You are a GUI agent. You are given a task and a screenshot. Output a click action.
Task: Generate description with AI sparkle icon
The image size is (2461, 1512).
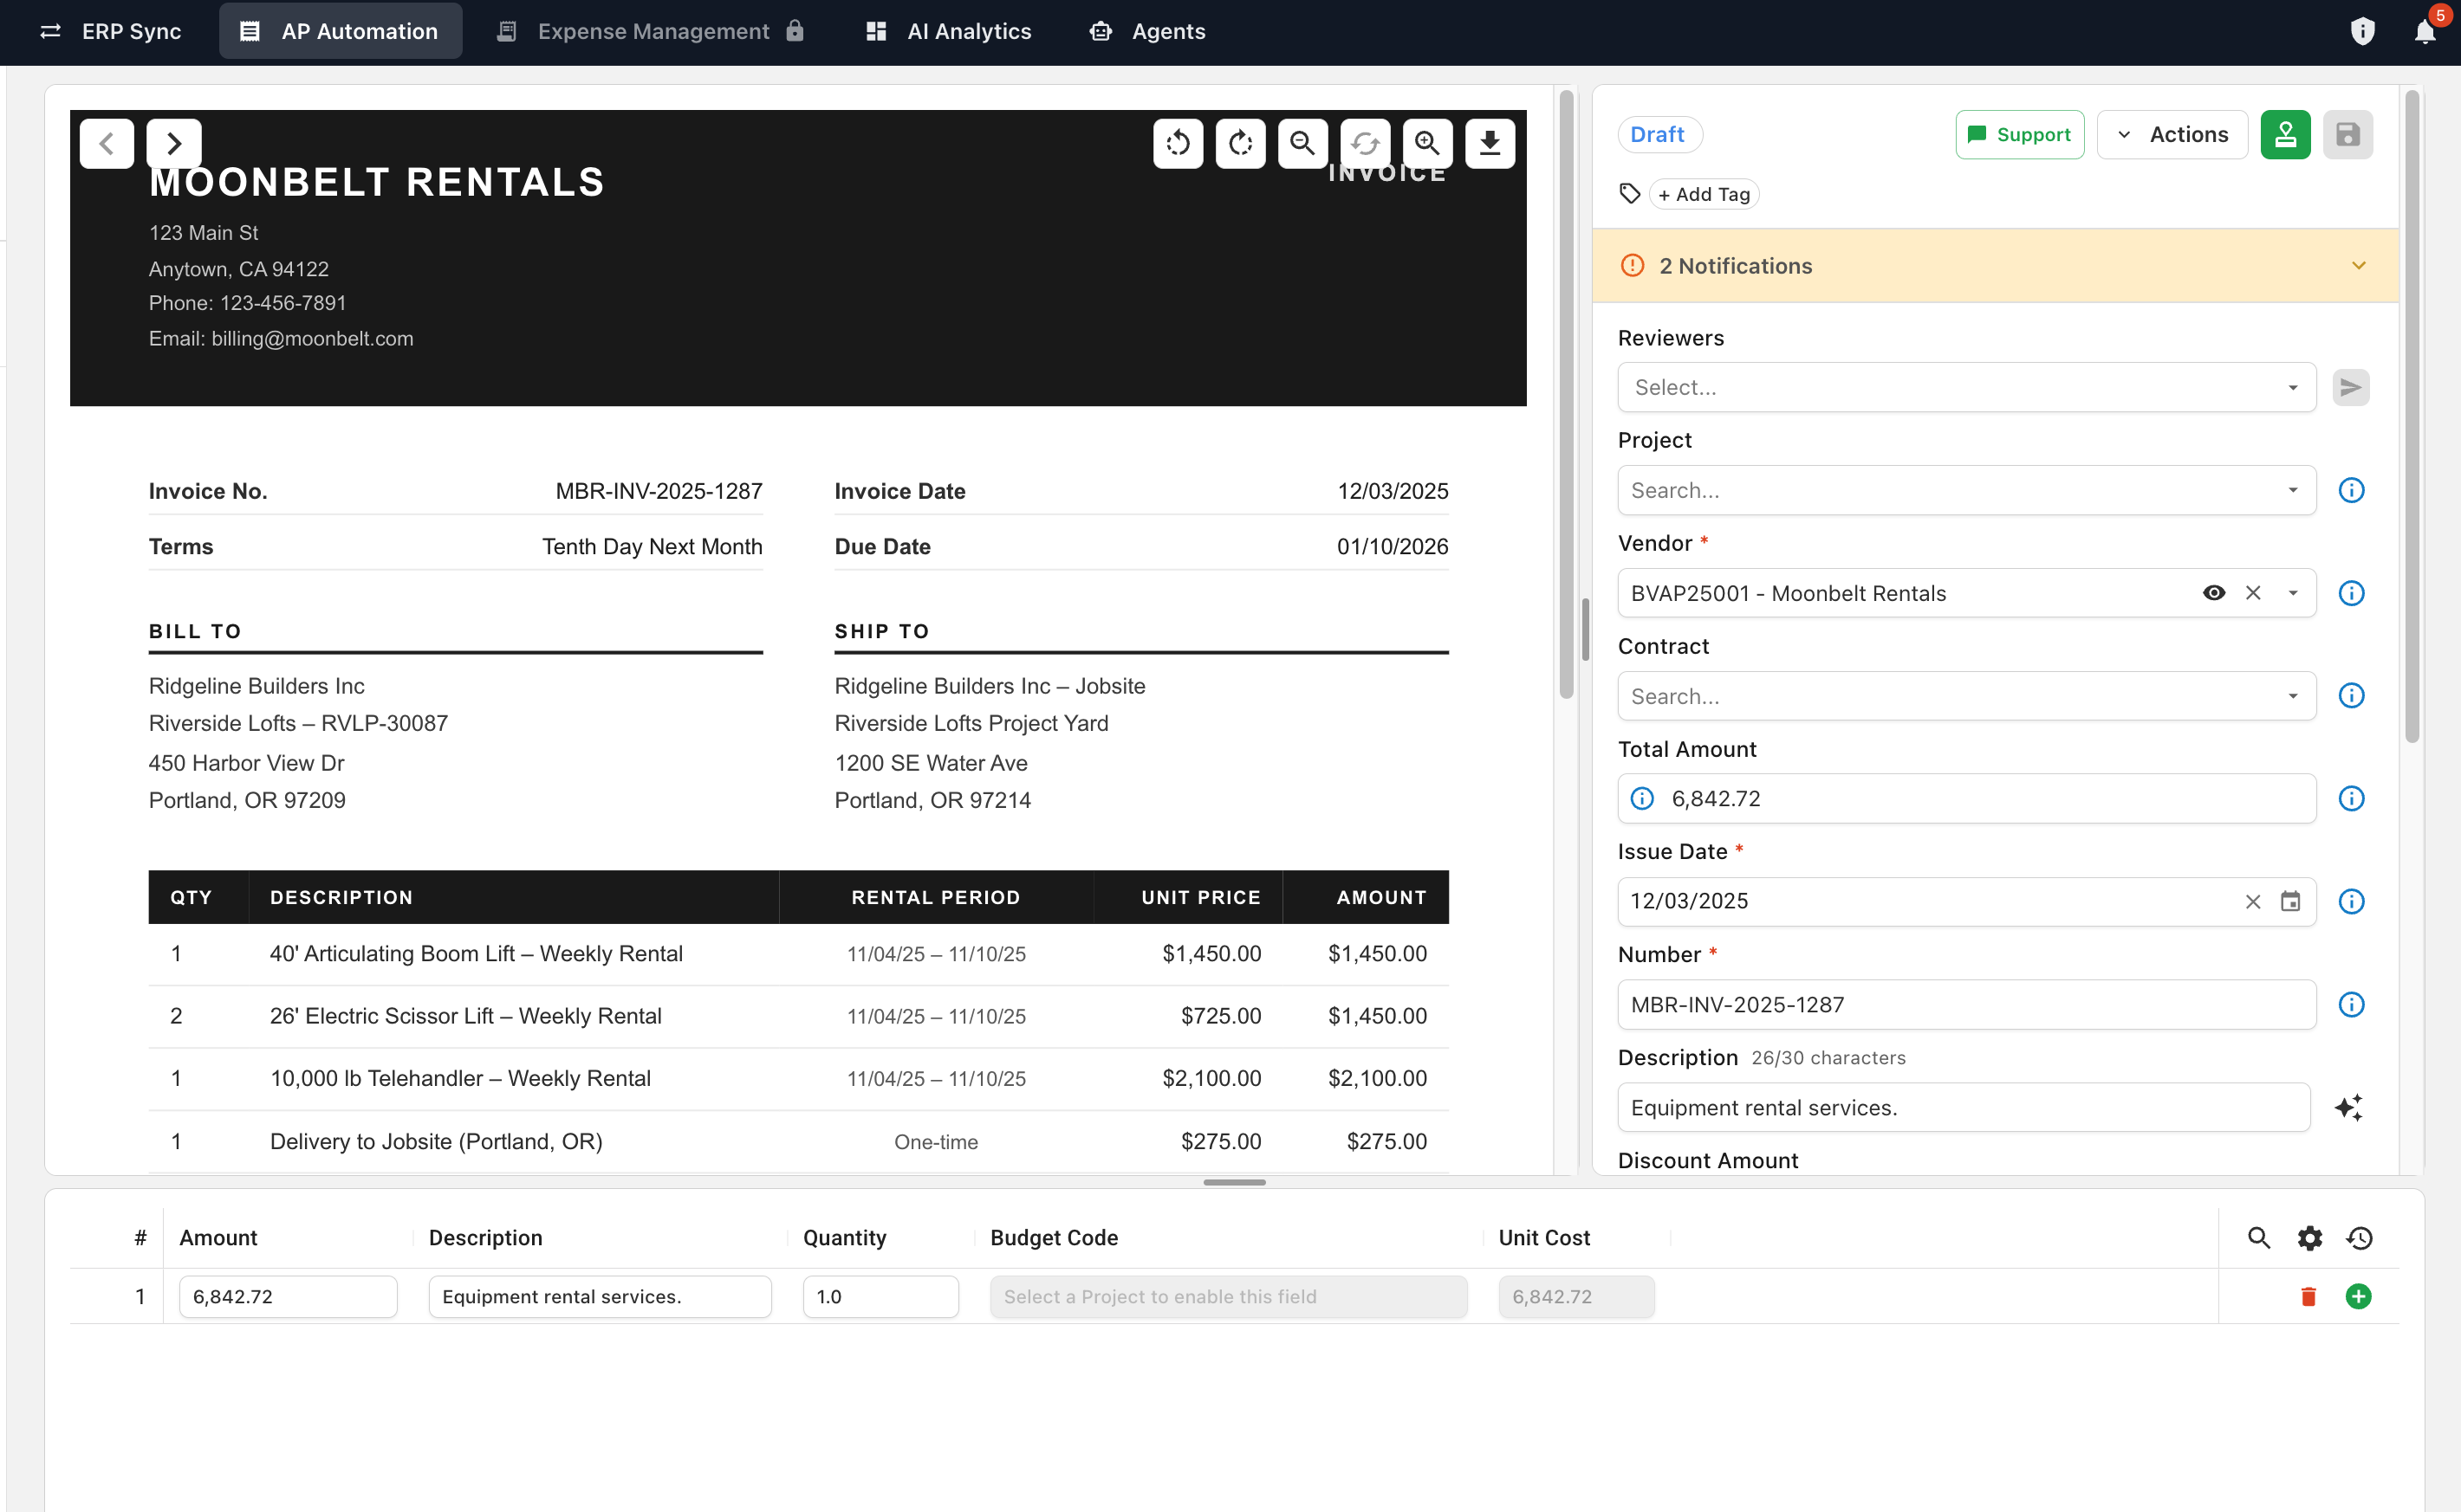pyautogui.click(x=2349, y=1108)
